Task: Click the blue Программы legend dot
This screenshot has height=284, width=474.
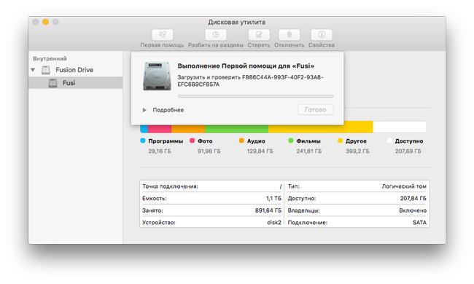Action: (x=143, y=141)
